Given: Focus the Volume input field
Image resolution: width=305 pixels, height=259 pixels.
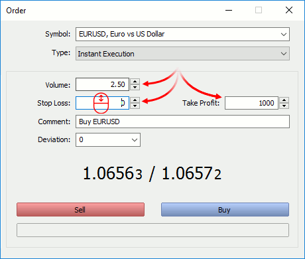Looking at the screenshot, I should 102,84.
